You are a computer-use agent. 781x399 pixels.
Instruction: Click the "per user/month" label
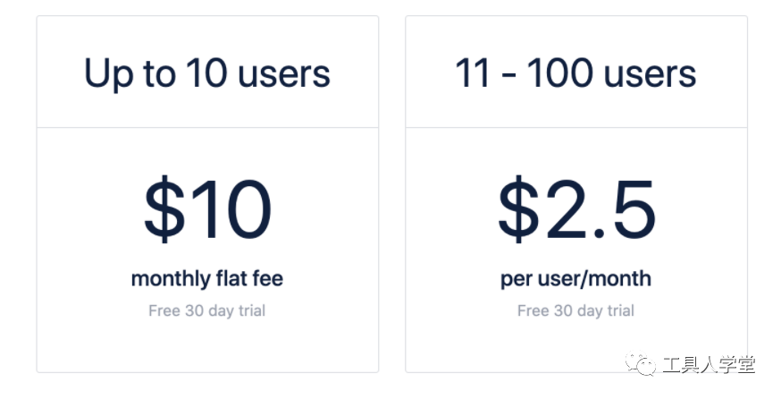pos(575,279)
